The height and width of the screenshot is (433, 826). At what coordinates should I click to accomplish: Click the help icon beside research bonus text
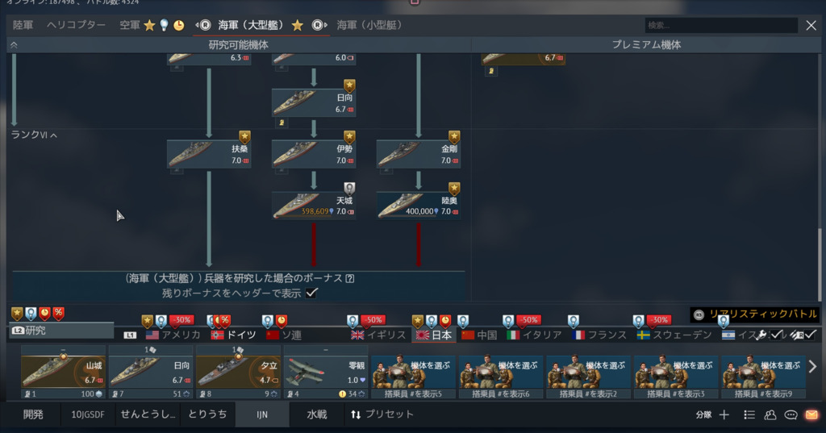click(x=350, y=278)
